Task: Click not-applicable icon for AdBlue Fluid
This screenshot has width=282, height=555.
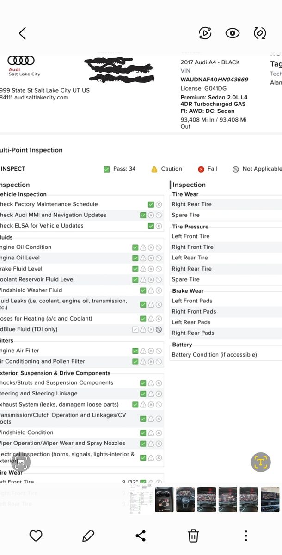Action: pyautogui.click(x=159, y=330)
